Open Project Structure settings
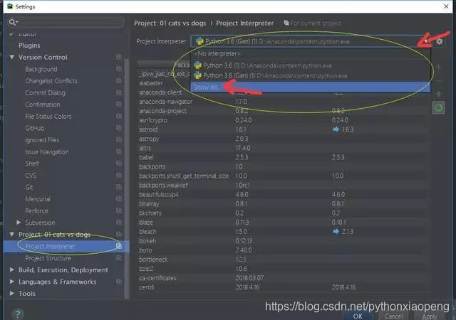Viewport: 456px width, 320px height. (x=48, y=258)
